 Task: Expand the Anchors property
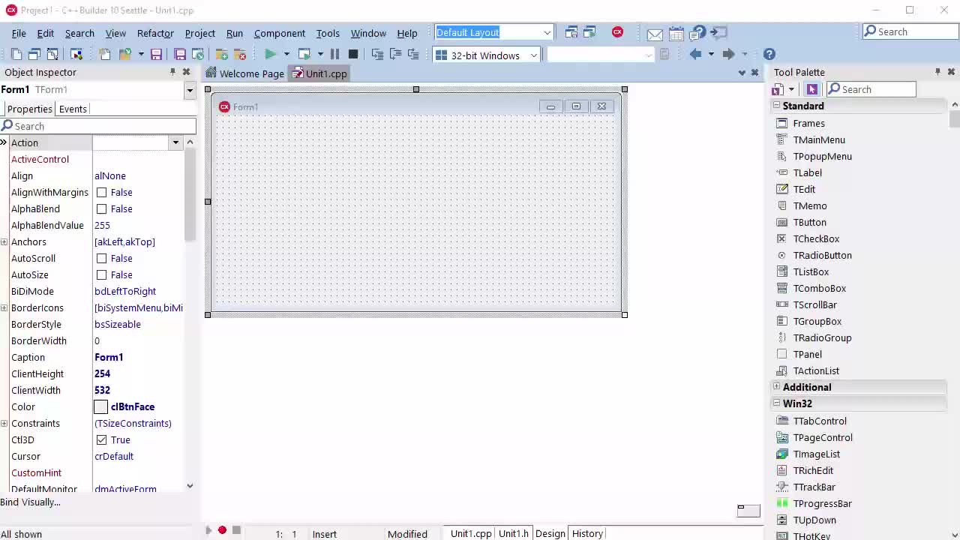[4, 242]
